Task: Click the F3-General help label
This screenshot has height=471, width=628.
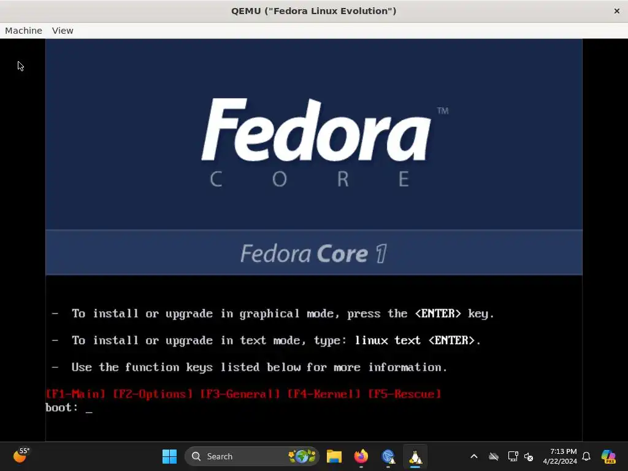Action: (x=240, y=394)
